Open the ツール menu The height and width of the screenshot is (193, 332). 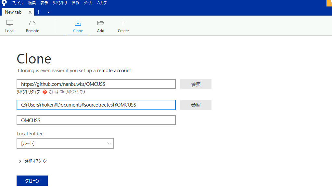88,3
